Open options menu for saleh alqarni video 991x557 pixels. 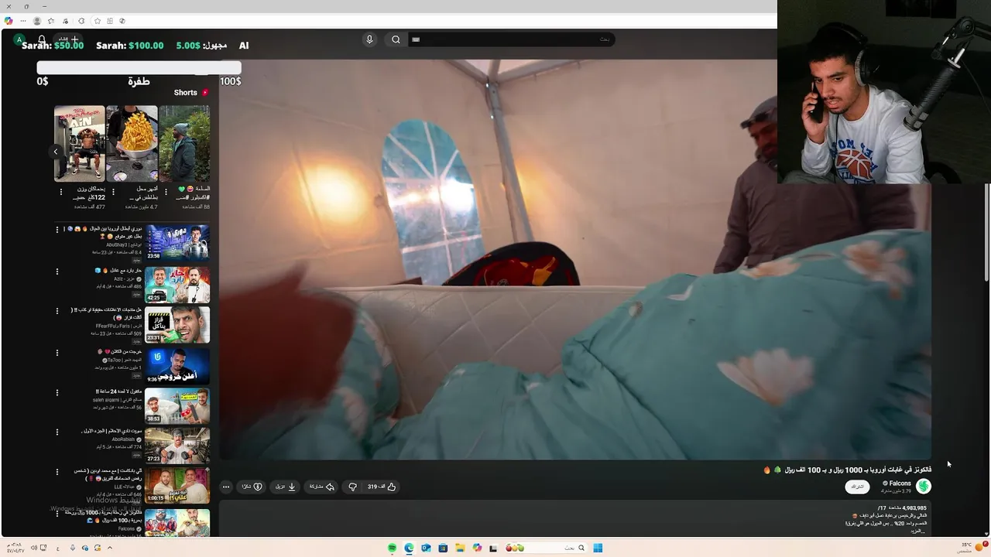click(x=57, y=392)
